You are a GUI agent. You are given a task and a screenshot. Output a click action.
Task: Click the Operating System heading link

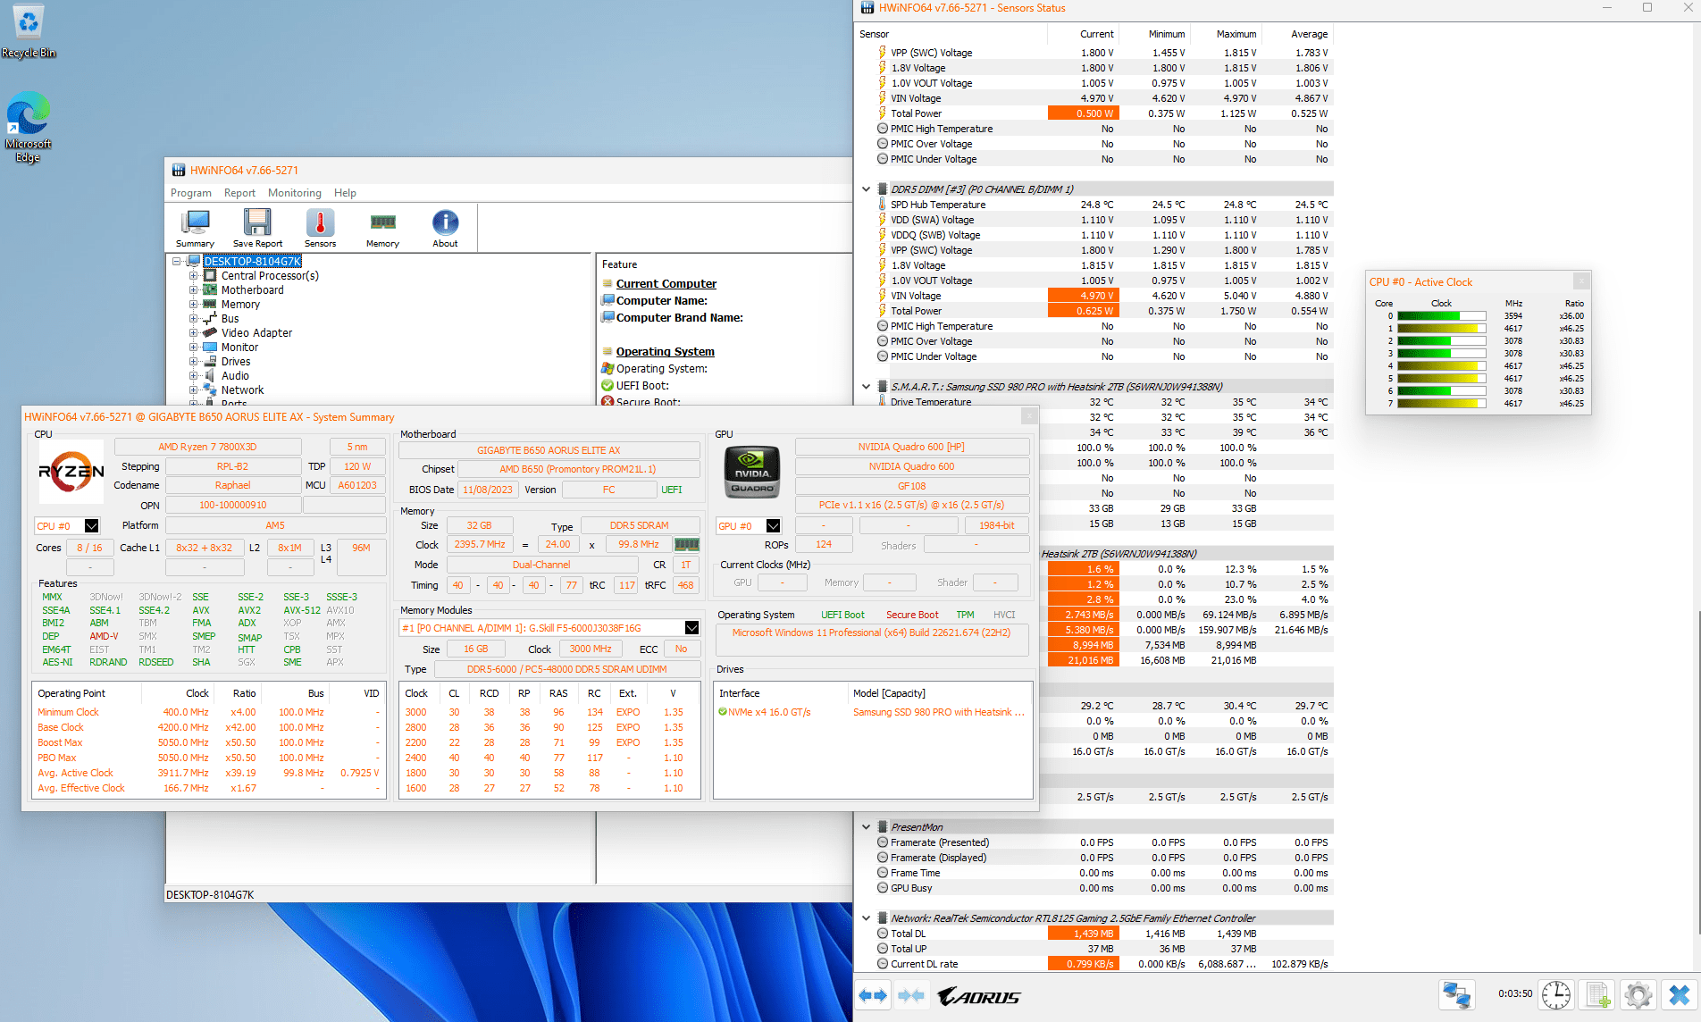[x=666, y=352]
